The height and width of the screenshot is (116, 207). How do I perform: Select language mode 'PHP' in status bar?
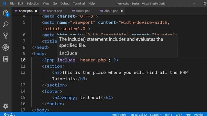coord(188,115)
